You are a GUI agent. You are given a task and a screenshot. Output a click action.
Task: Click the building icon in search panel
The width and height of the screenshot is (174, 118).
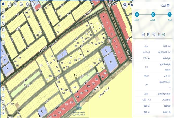[148, 34]
